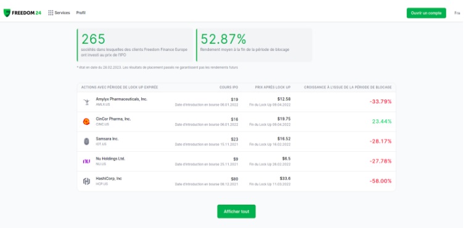
Task: Click the Prix après Lock Up header
Action: 273,87
